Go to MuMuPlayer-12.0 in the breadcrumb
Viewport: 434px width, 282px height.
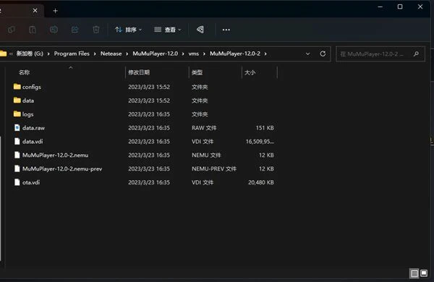coord(156,54)
